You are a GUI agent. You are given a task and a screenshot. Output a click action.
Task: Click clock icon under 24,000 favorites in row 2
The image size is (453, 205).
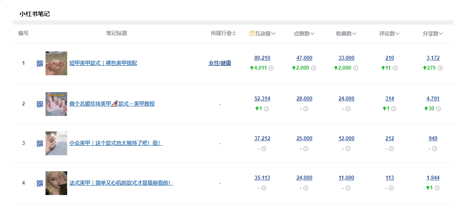(x=348, y=109)
